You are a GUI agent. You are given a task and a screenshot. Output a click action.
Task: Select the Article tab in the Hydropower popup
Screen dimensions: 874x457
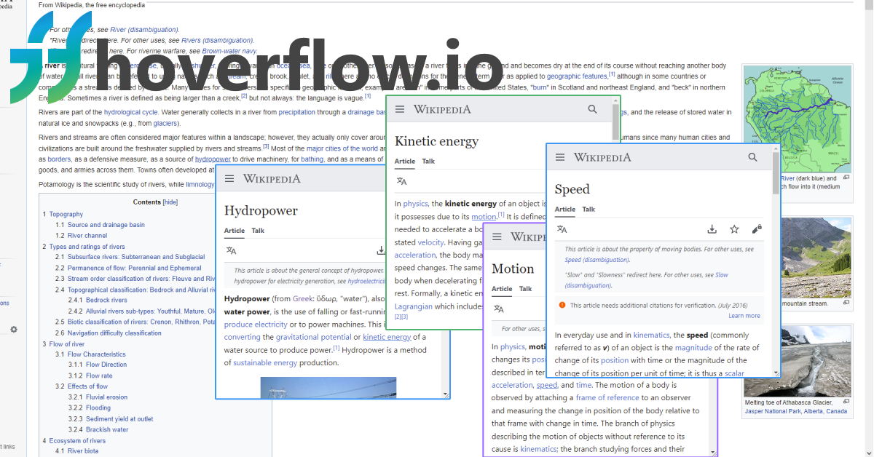pos(235,231)
